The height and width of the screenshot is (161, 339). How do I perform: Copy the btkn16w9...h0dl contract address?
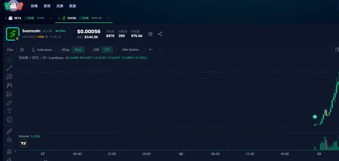pos(46,37)
